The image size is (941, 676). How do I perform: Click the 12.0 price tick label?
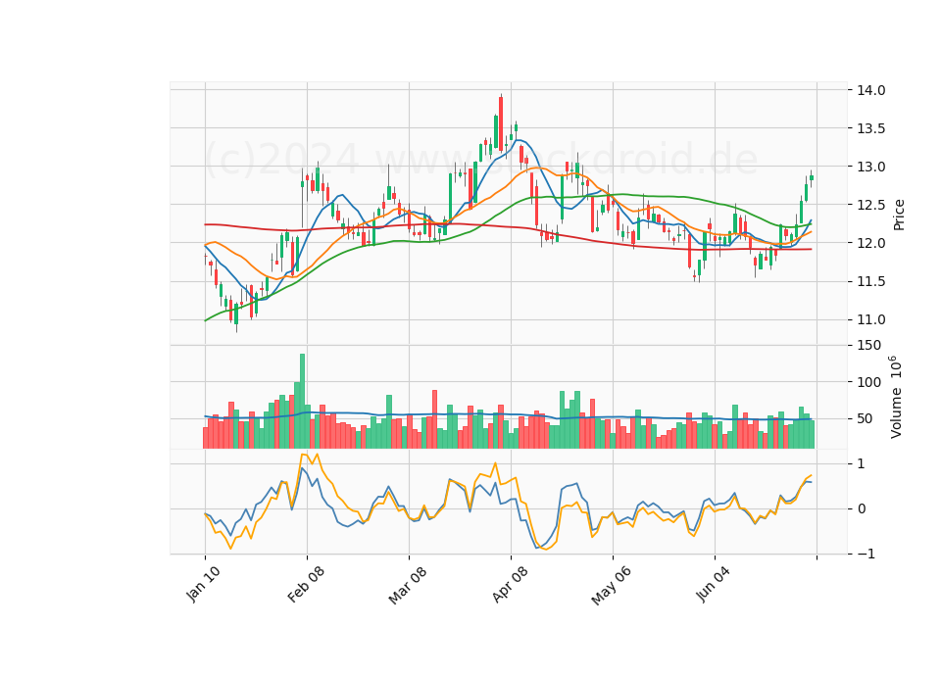pos(870,244)
